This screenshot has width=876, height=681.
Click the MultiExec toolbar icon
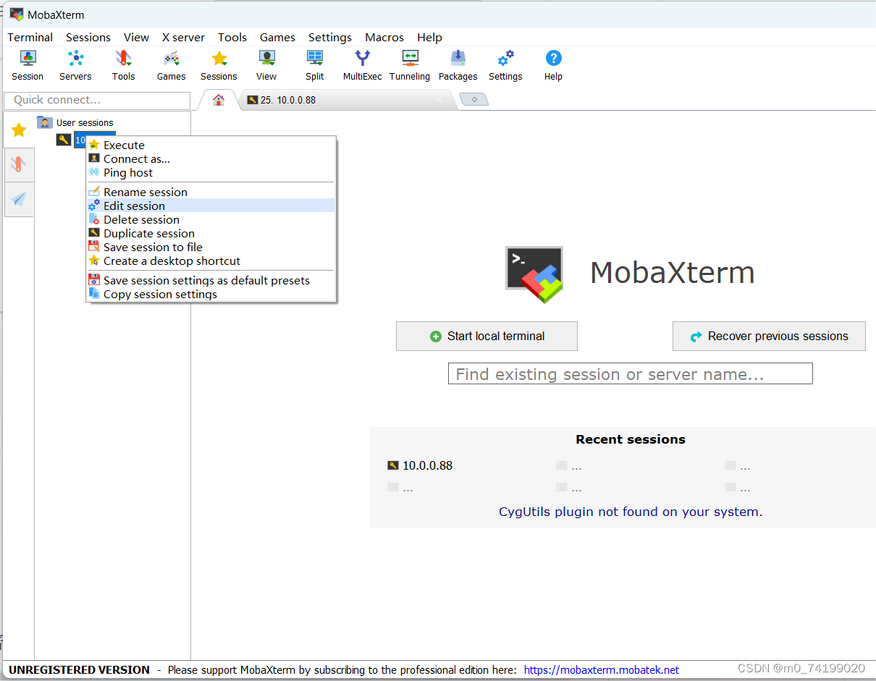362,65
